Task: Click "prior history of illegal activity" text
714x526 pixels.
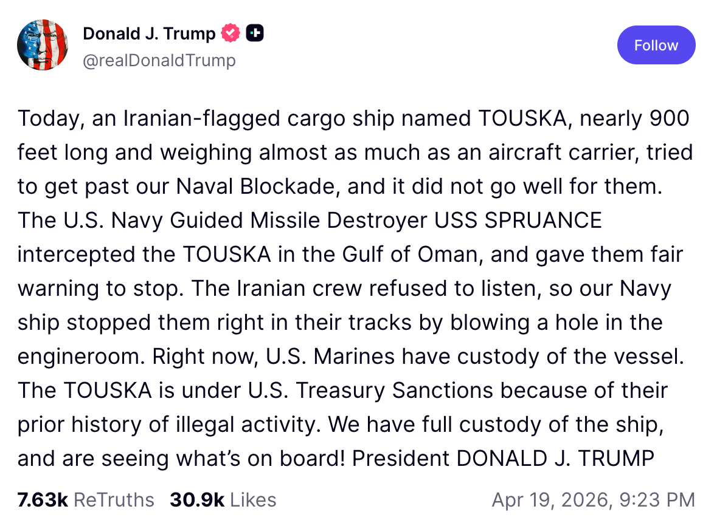Action: [x=167, y=425]
